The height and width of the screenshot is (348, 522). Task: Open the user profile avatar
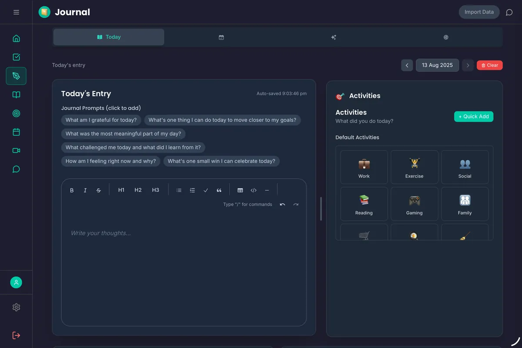pos(16,282)
